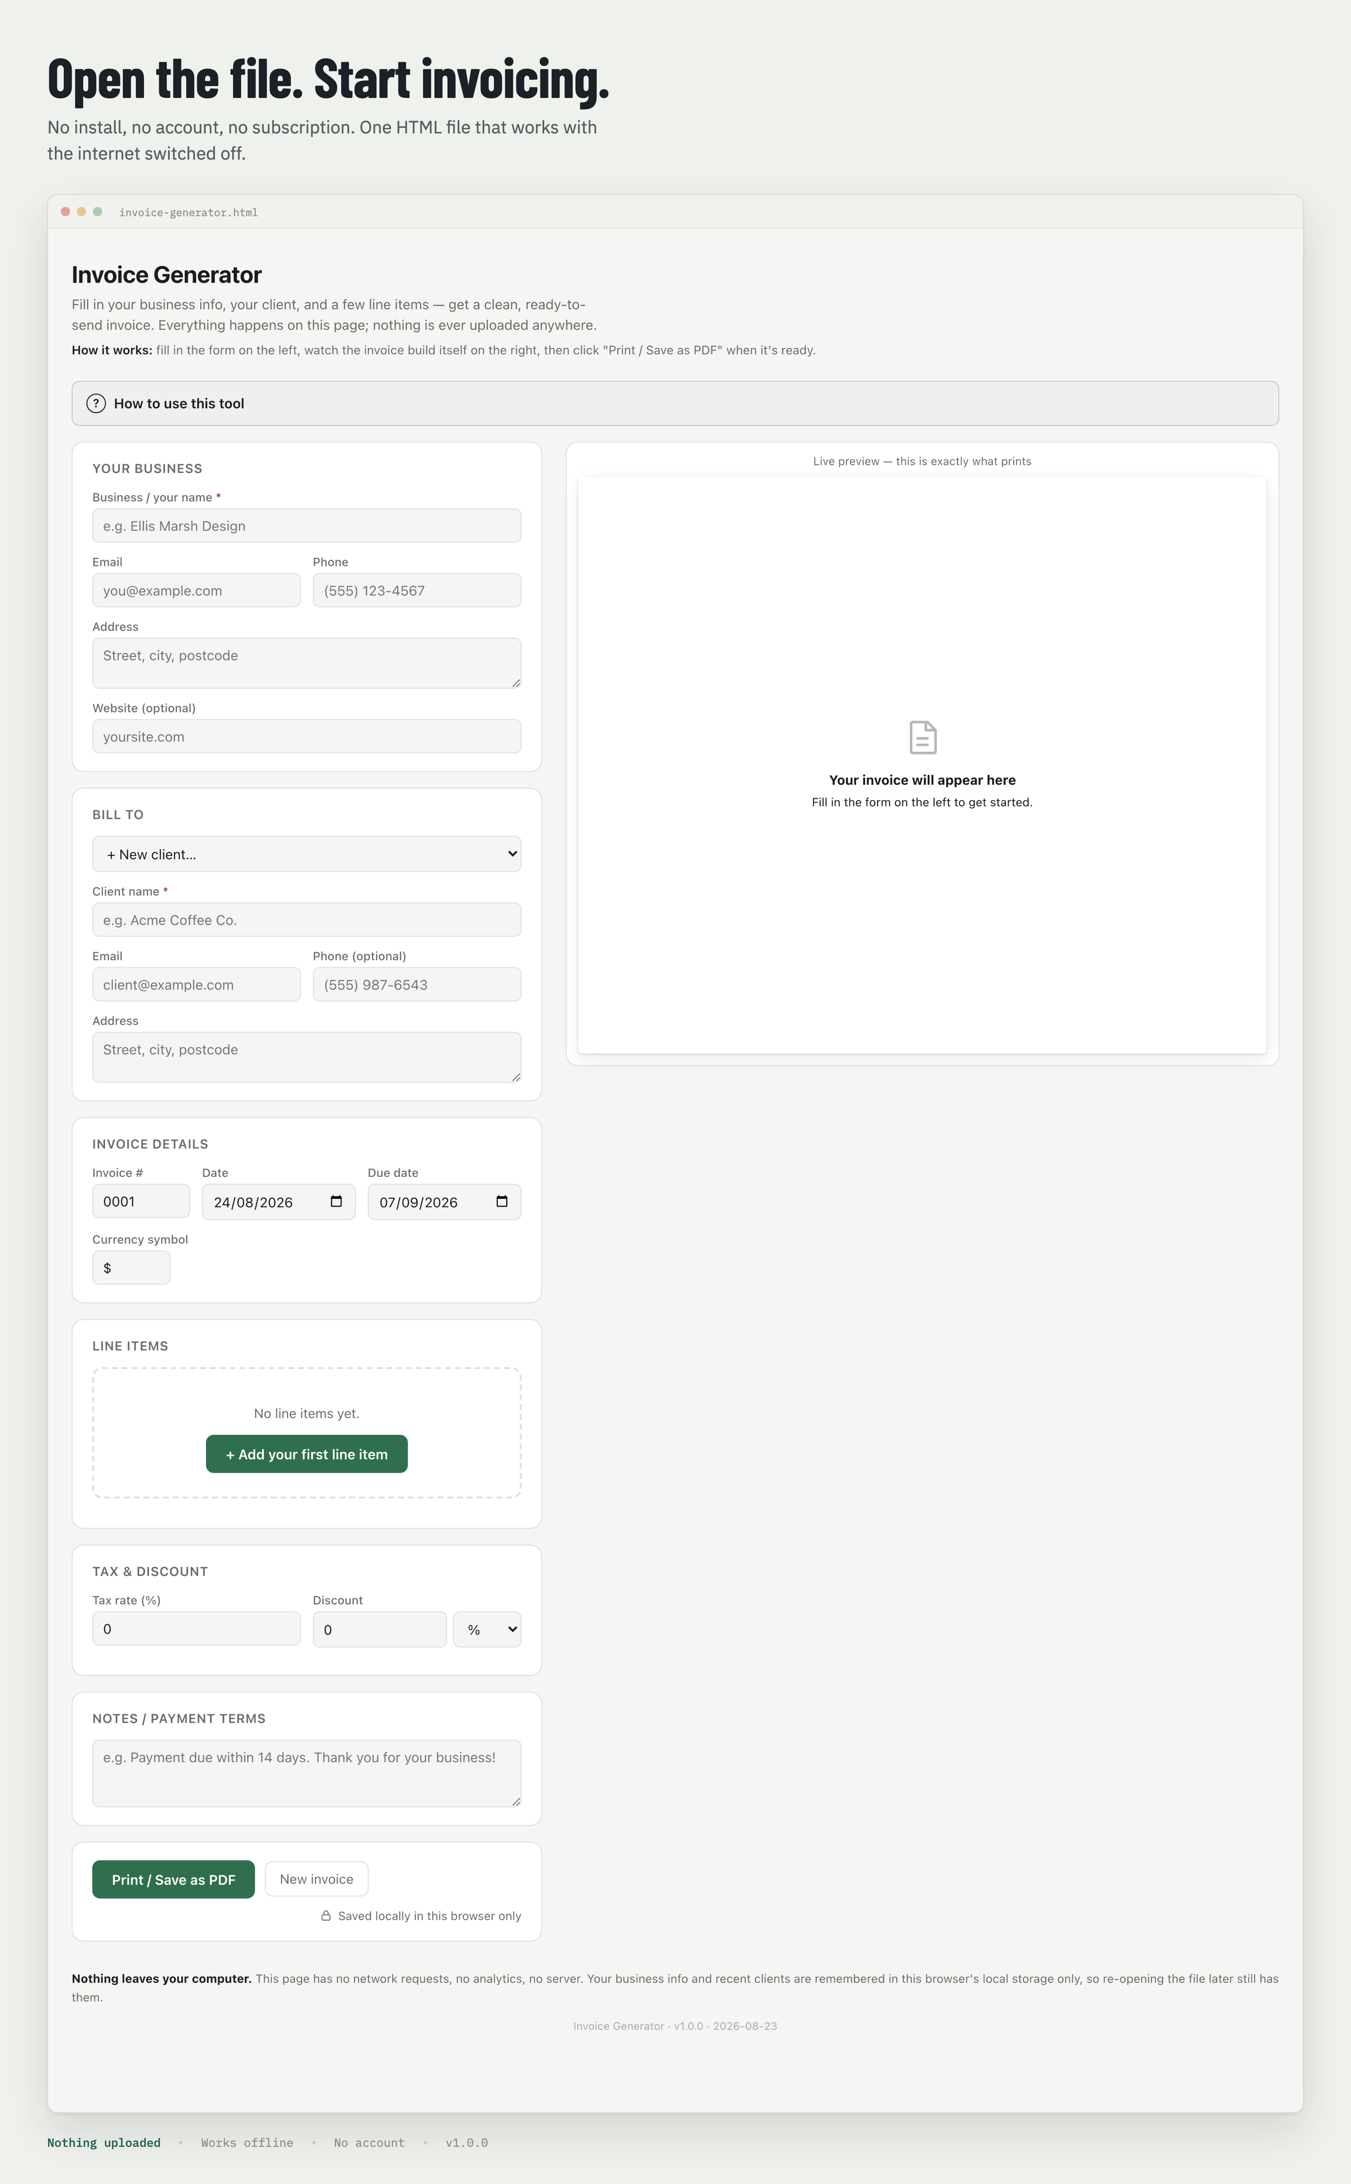The image size is (1351, 2184).
Task: Click the BILL TO section heading
Action: tap(118, 815)
